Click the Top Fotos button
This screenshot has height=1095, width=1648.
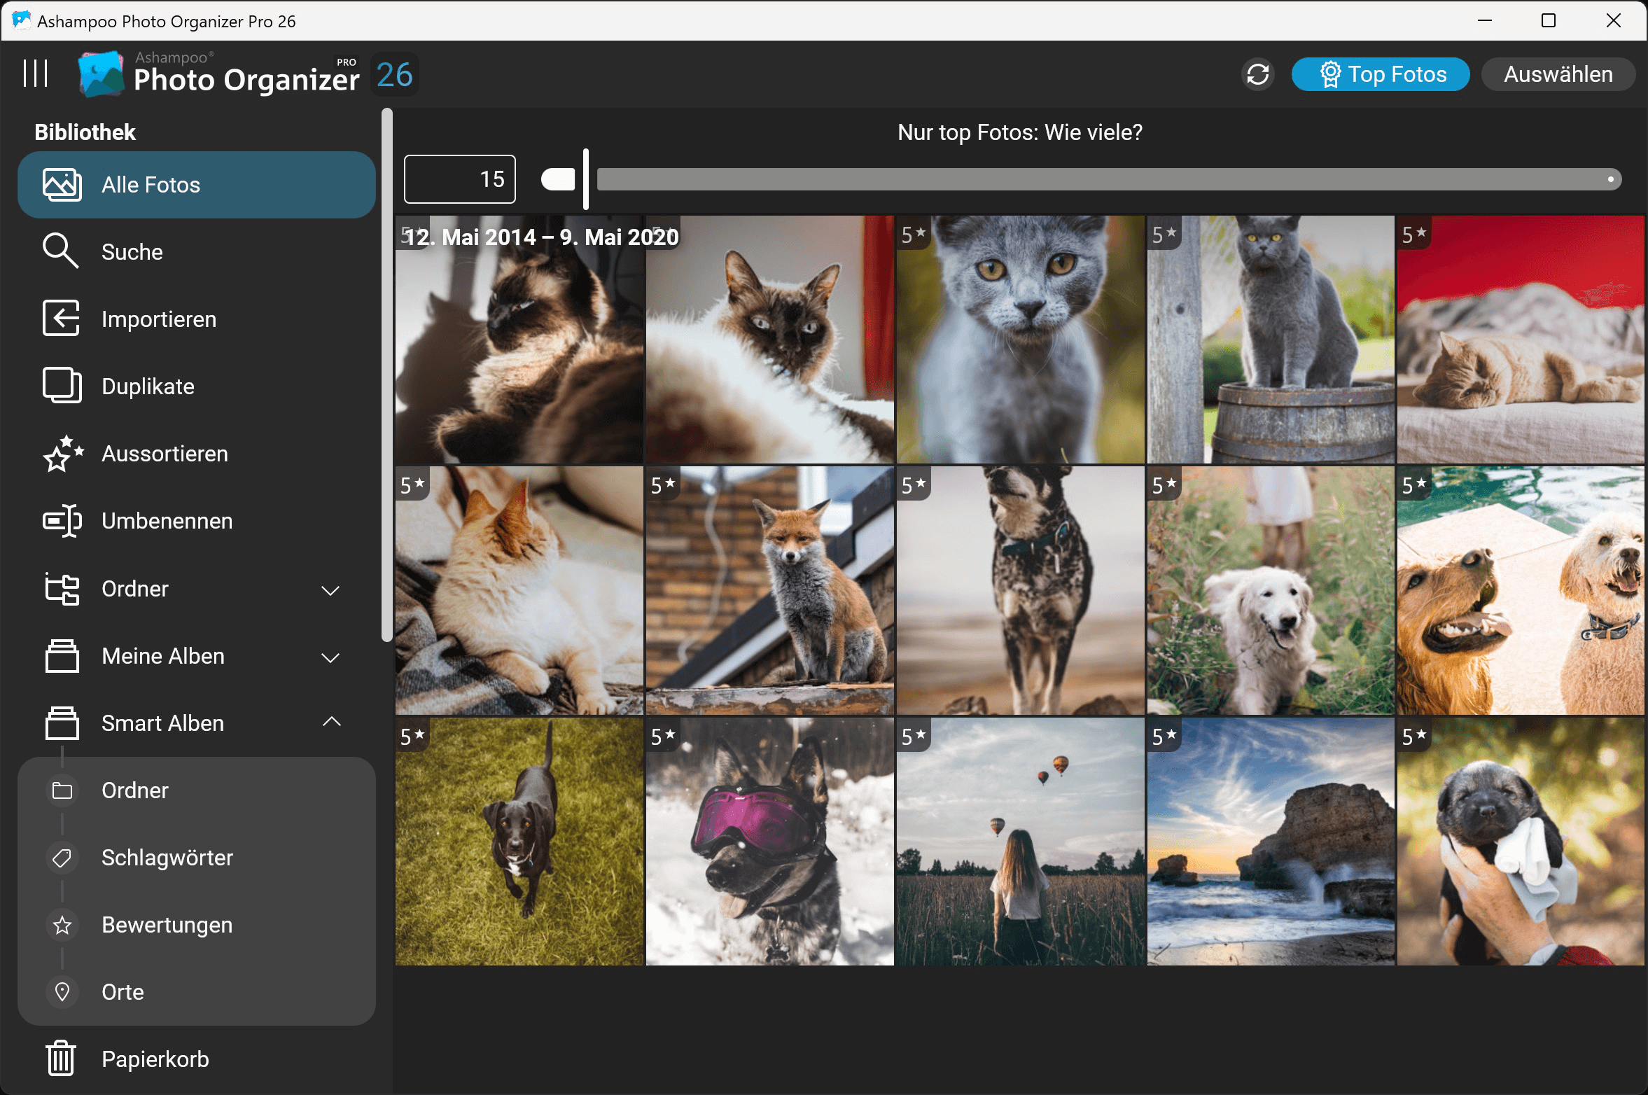(1381, 74)
